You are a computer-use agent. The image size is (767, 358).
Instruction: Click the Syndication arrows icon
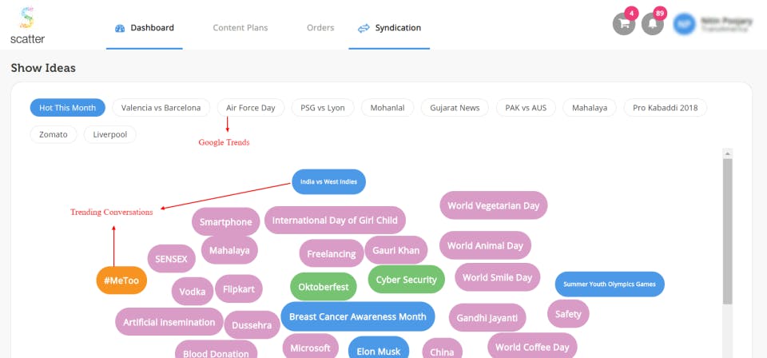coord(364,28)
